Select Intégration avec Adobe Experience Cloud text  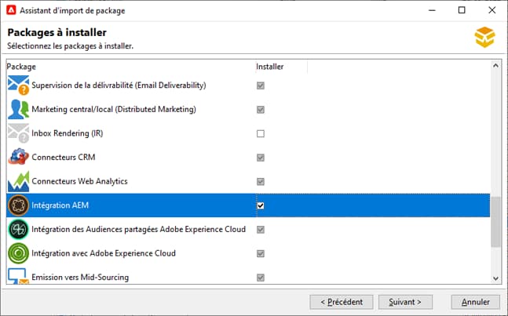(104, 253)
